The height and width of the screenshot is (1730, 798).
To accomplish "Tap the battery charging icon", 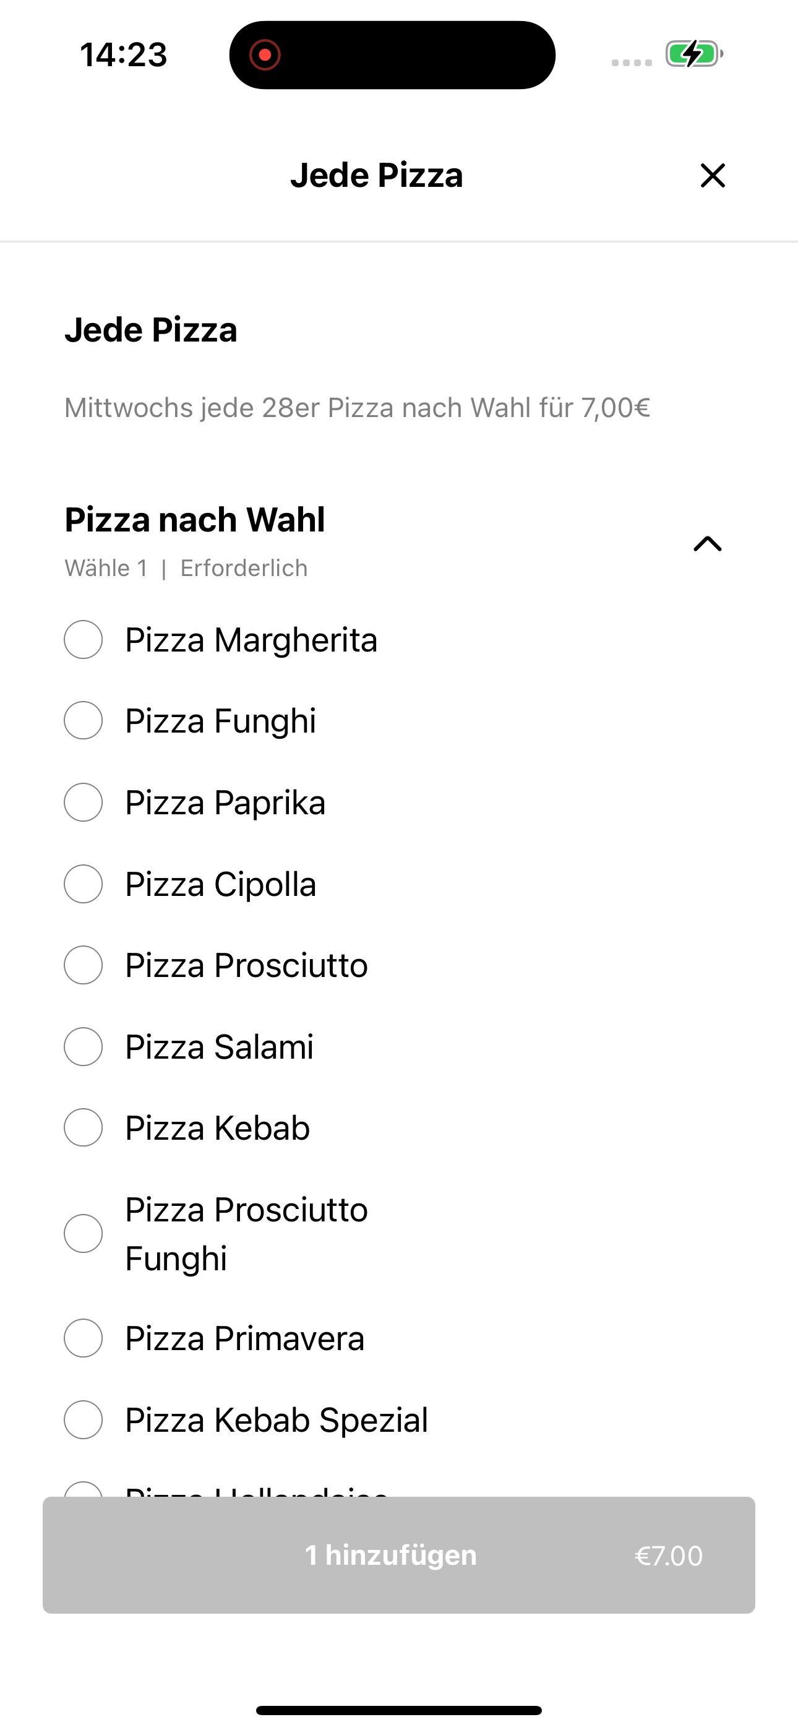I will [x=694, y=54].
